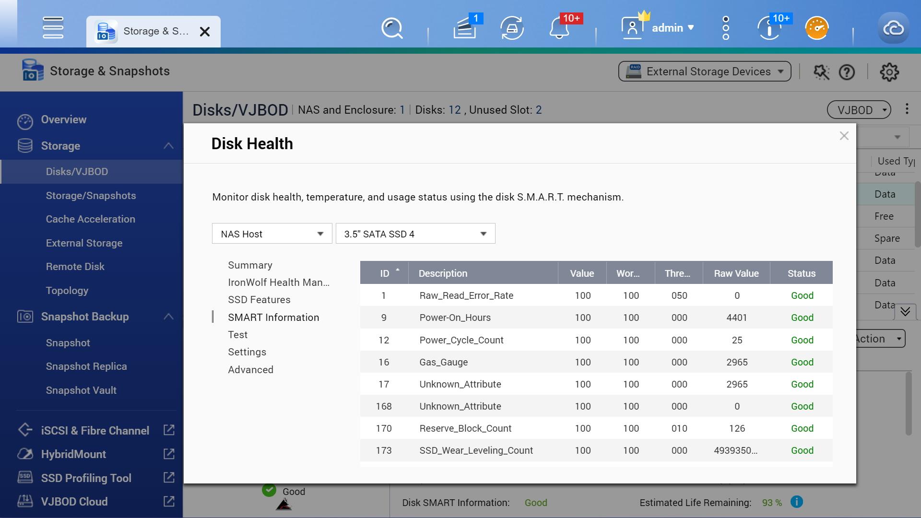Image resolution: width=921 pixels, height=518 pixels.
Task: Open the background tasks icon
Action: coord(465,28)
